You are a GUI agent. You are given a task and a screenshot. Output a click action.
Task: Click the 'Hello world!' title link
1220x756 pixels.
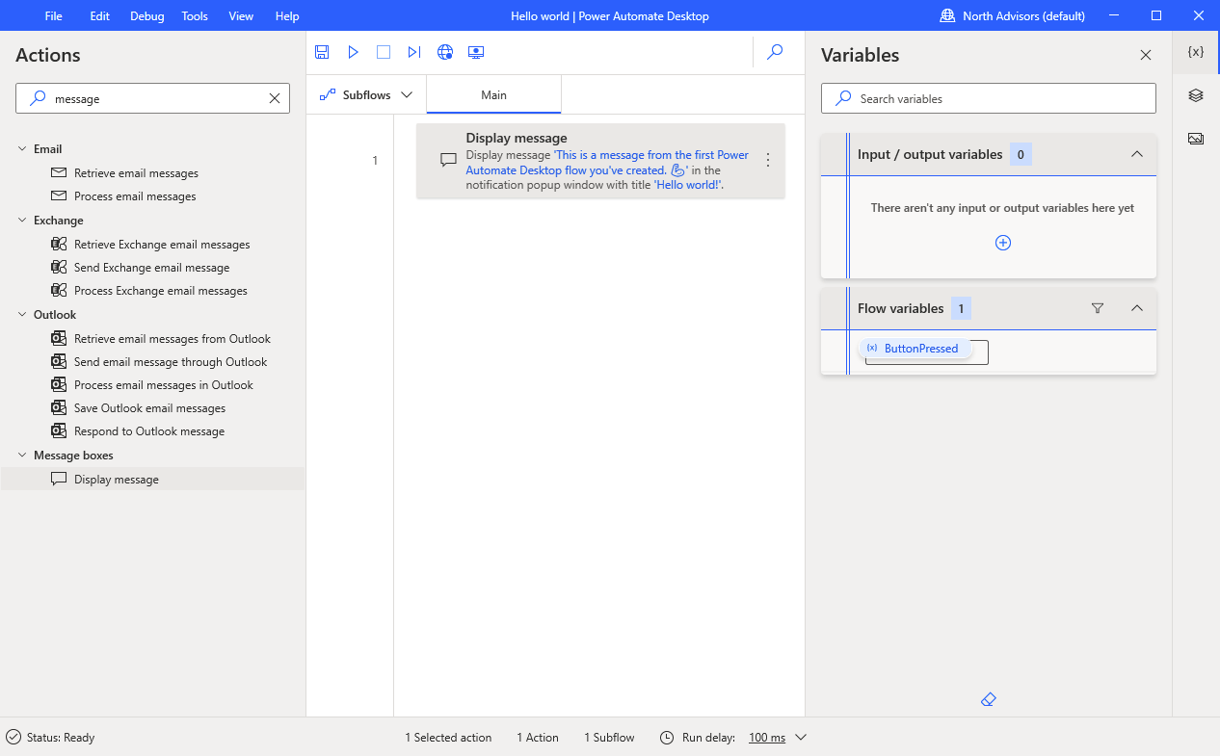point(688,185)
